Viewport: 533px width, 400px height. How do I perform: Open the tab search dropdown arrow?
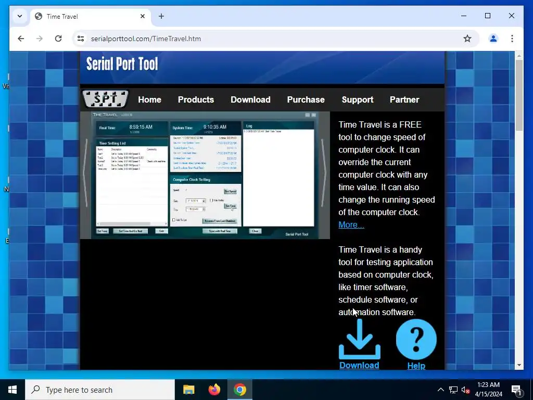[20, 16]
